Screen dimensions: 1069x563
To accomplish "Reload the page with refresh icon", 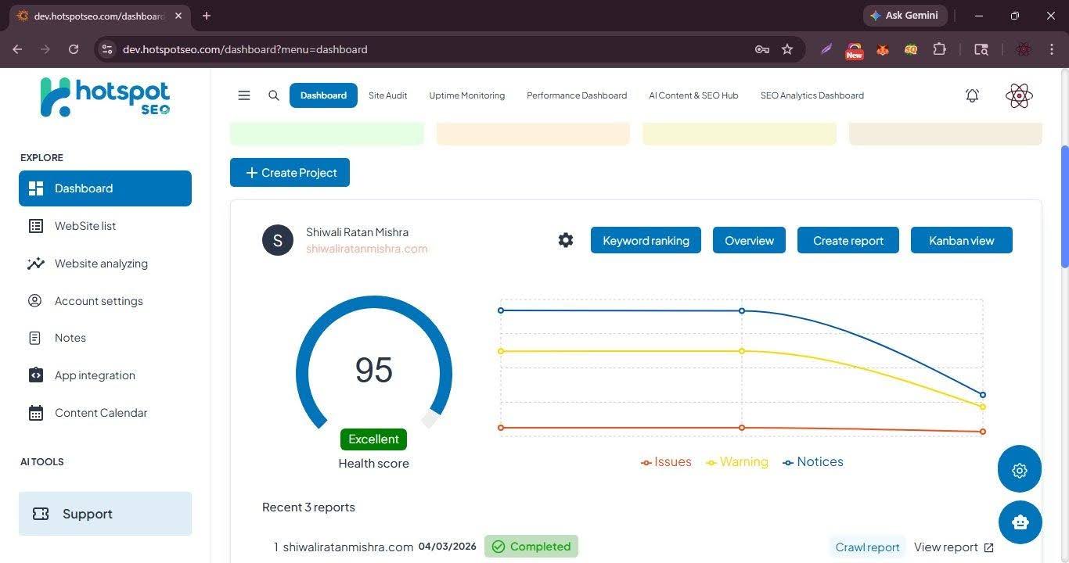I will coord(74,49).
